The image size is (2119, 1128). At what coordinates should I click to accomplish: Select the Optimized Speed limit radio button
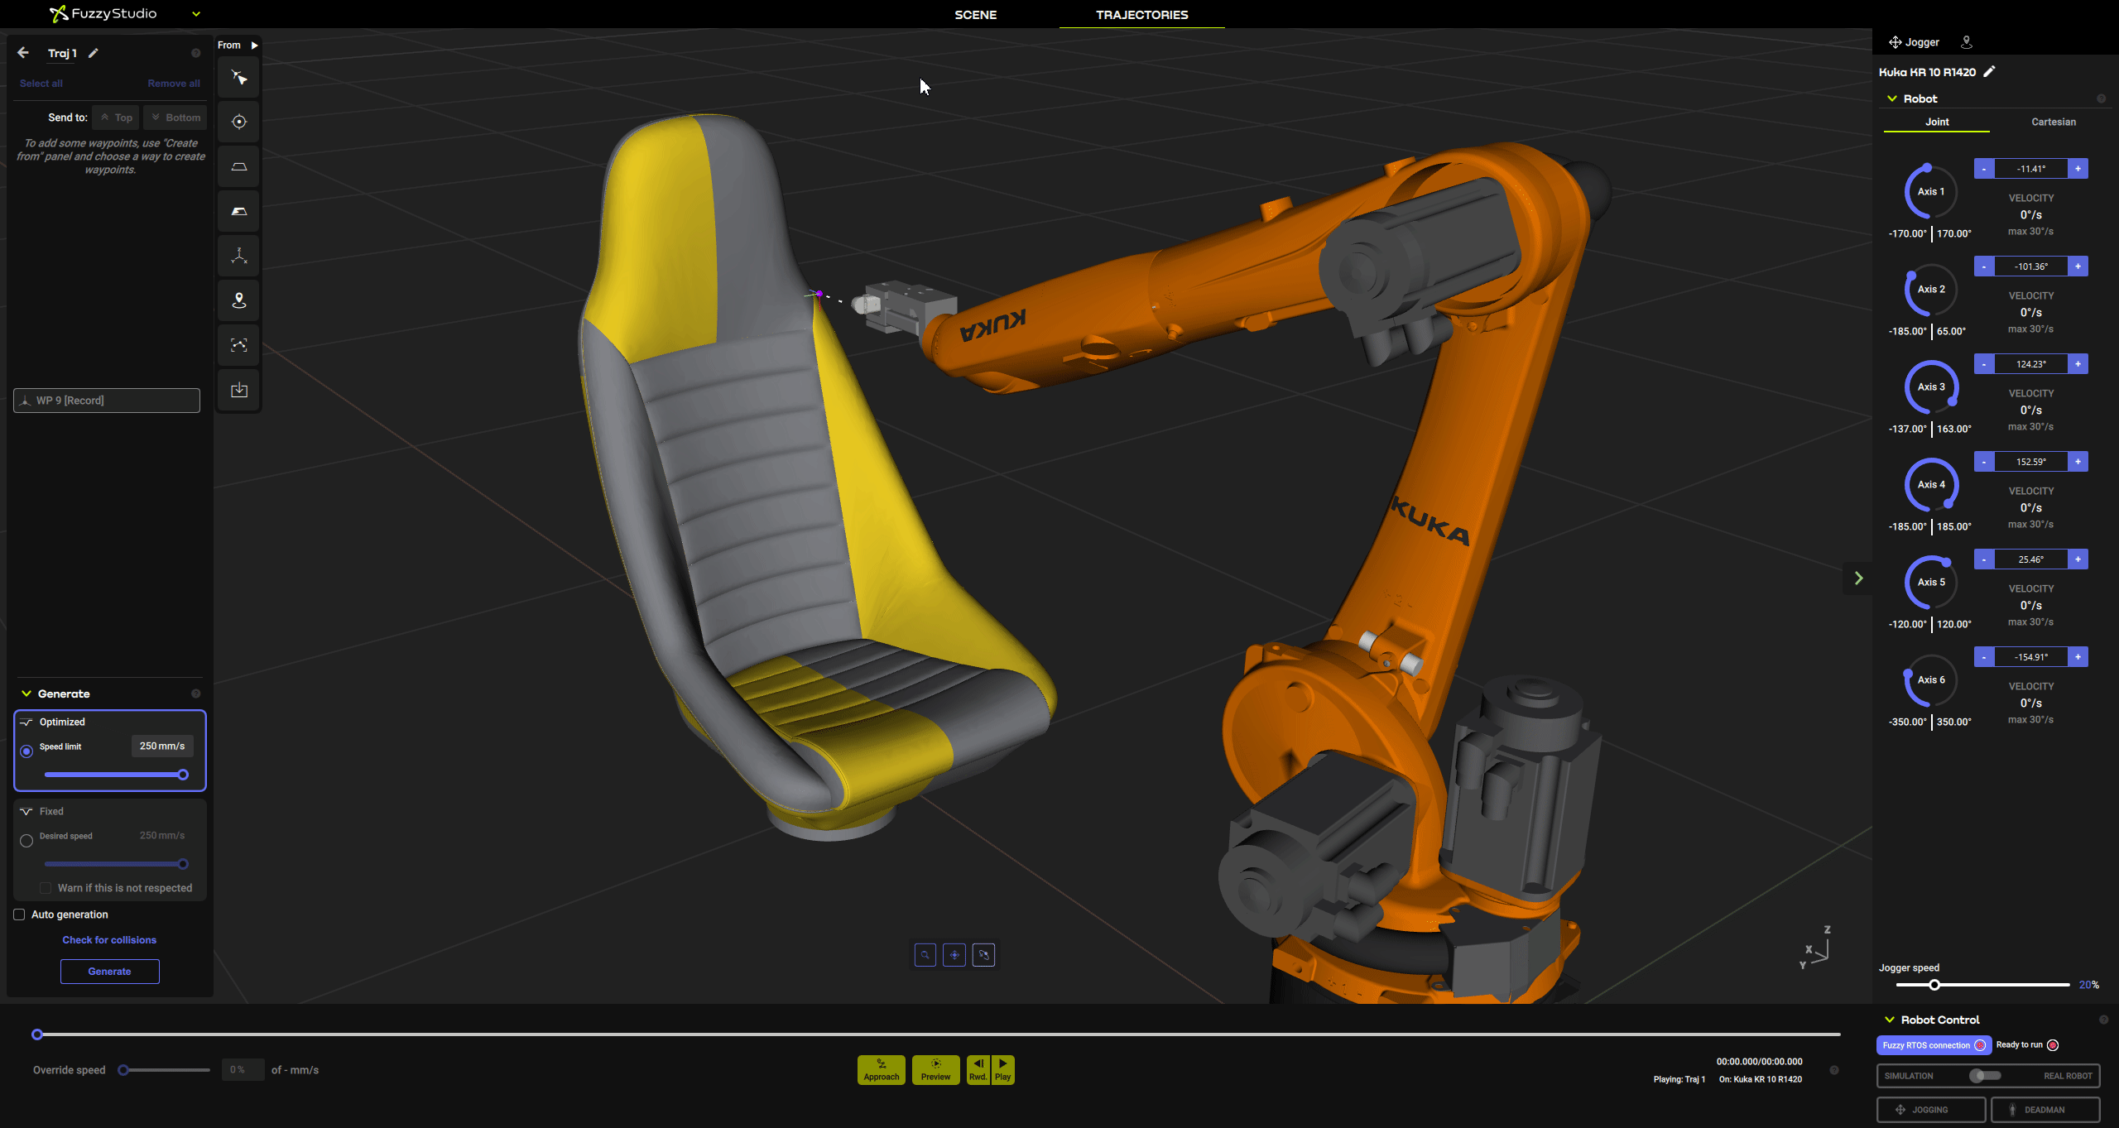click(x=26, y=751)
